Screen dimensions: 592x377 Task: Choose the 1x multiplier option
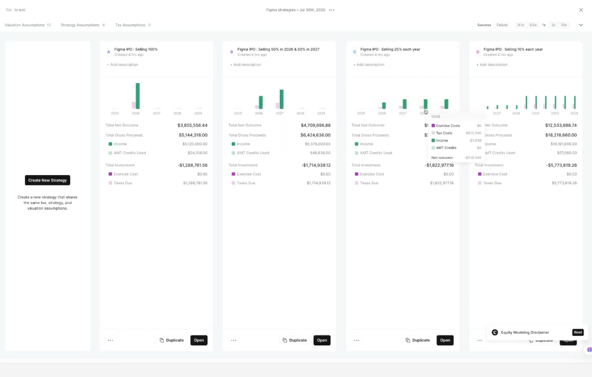[544, 25]
